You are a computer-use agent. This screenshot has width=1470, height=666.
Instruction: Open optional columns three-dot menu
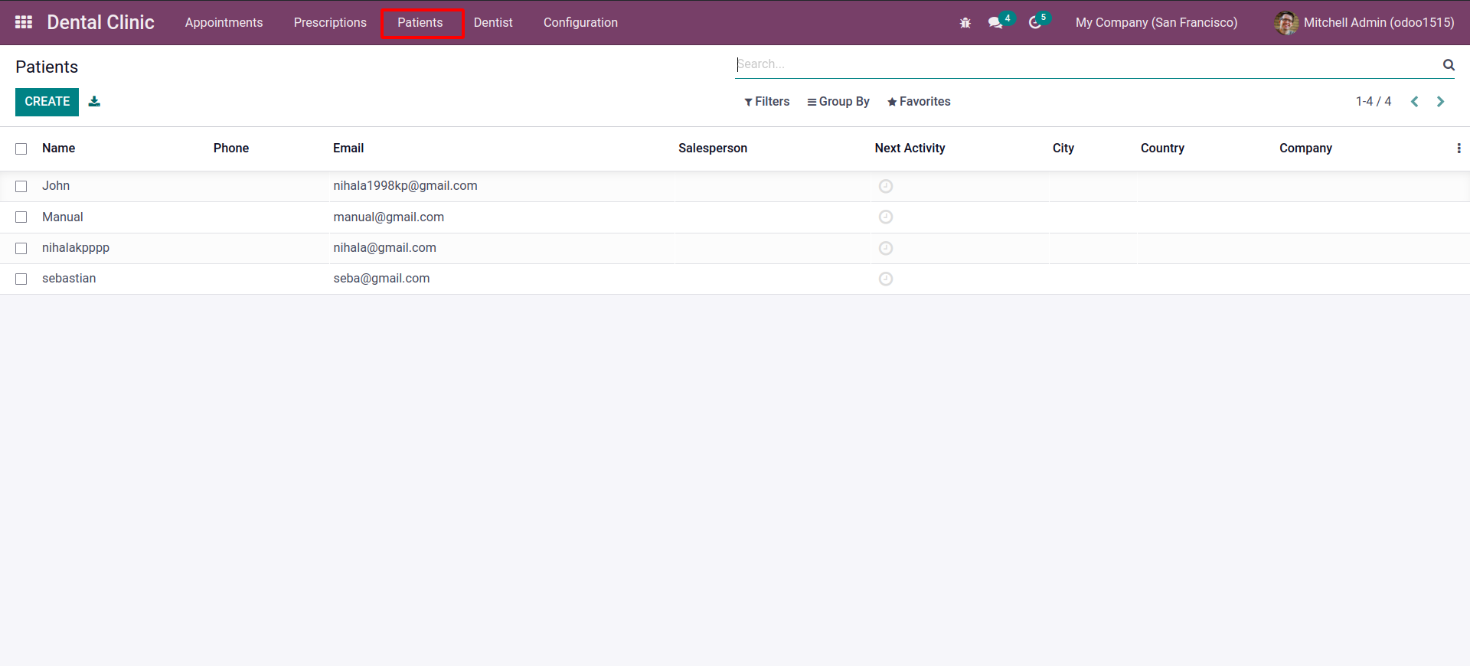click(x=1459, y=149)
